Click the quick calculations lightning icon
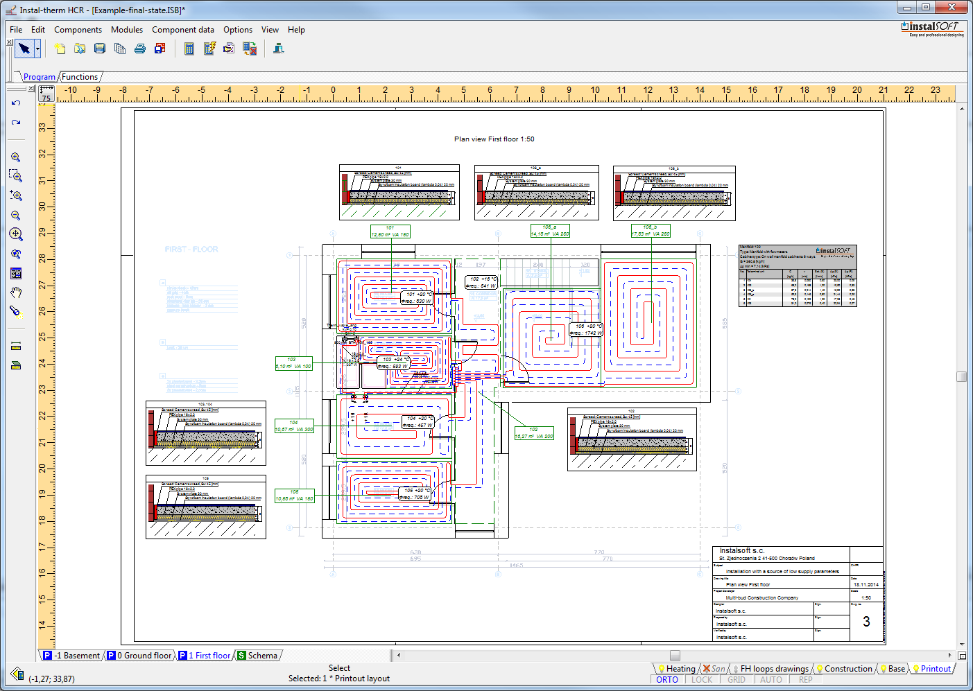The image size is (973, 691). pos(209,49)
